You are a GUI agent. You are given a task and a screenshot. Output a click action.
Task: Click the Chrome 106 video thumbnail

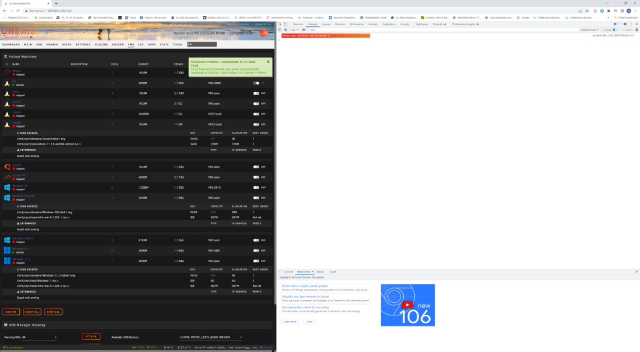click(408, 305)
